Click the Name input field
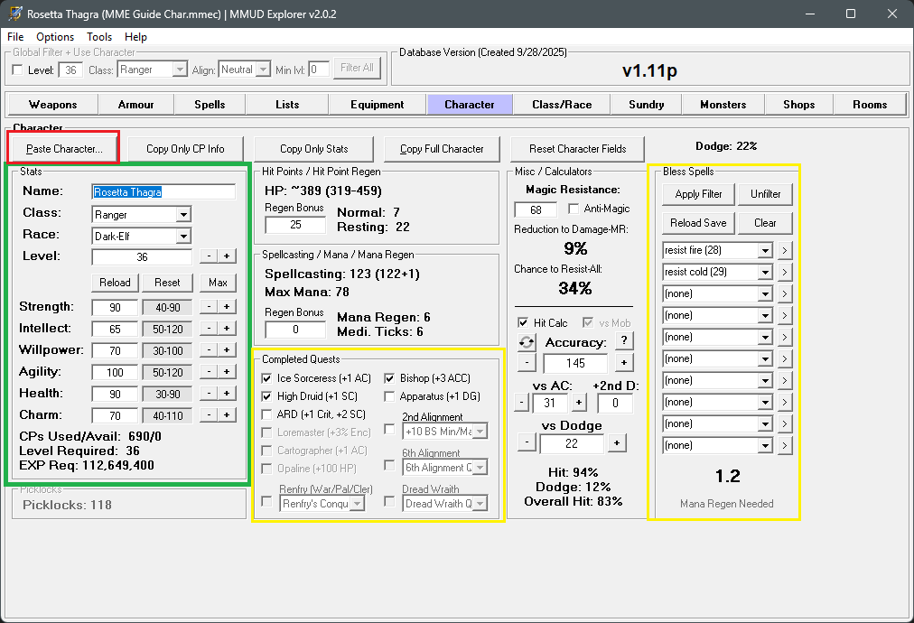The height and width of the screenshot is (623, 914). pyautogui.click(x=163, y=191)
